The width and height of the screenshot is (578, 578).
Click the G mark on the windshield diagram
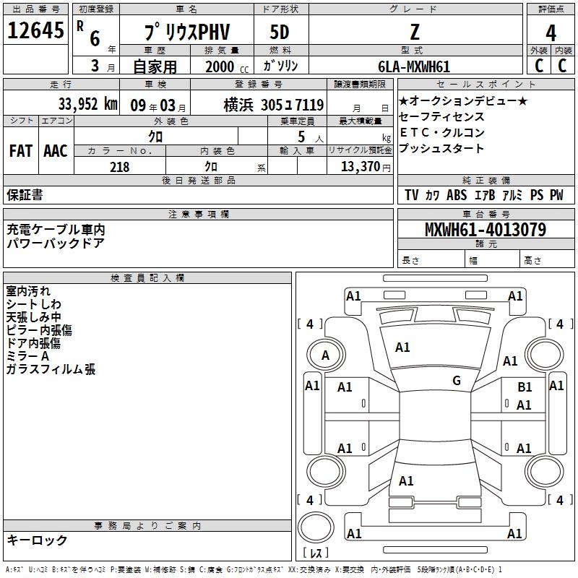(457, 381)
